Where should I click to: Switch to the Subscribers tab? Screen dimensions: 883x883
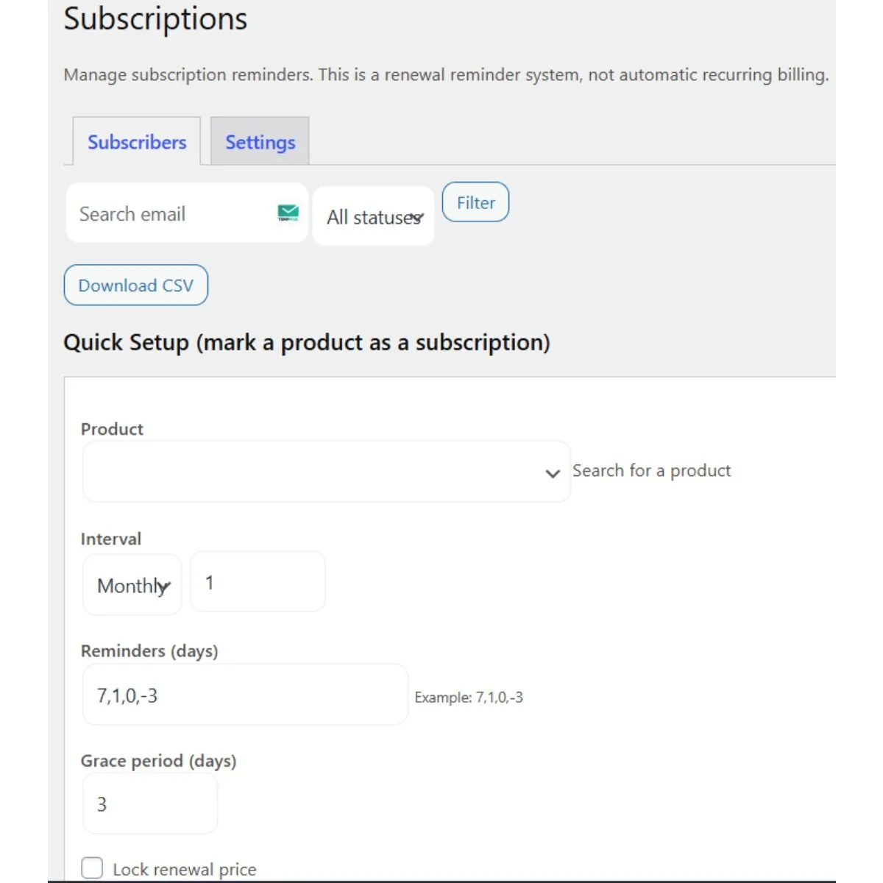[137, 142]
